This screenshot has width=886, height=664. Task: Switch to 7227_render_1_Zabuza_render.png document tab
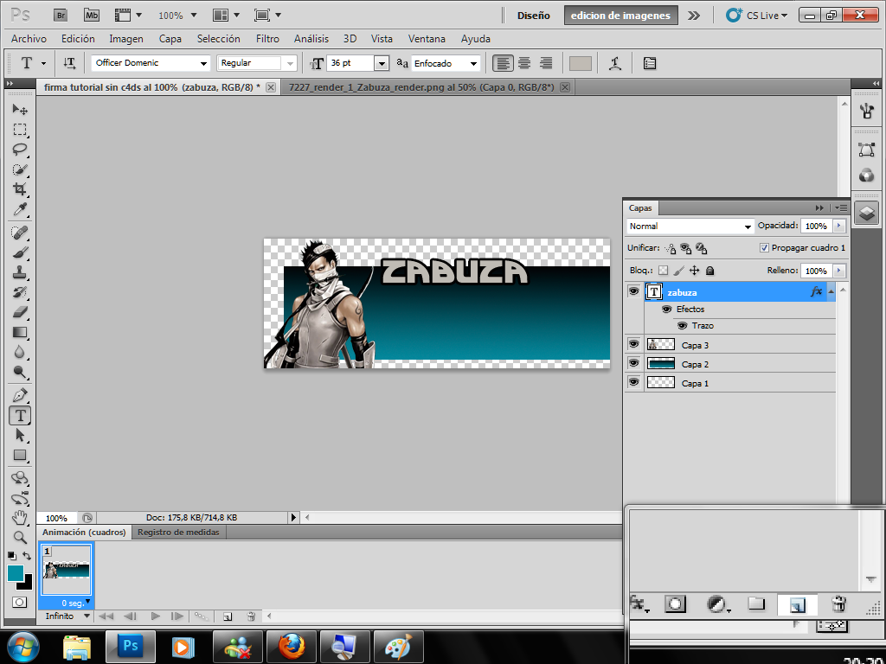coord(421,87)
